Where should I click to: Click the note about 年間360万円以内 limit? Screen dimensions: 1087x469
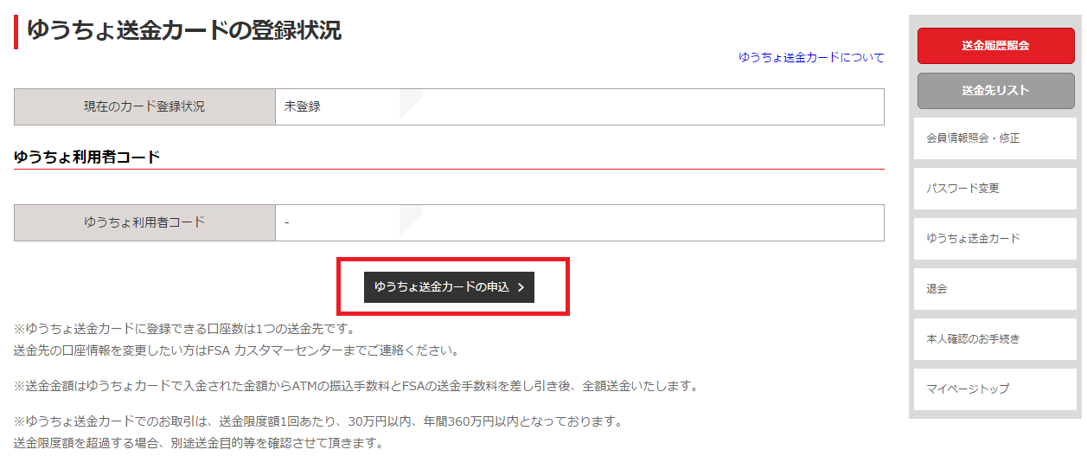click(x=318, y=421)
